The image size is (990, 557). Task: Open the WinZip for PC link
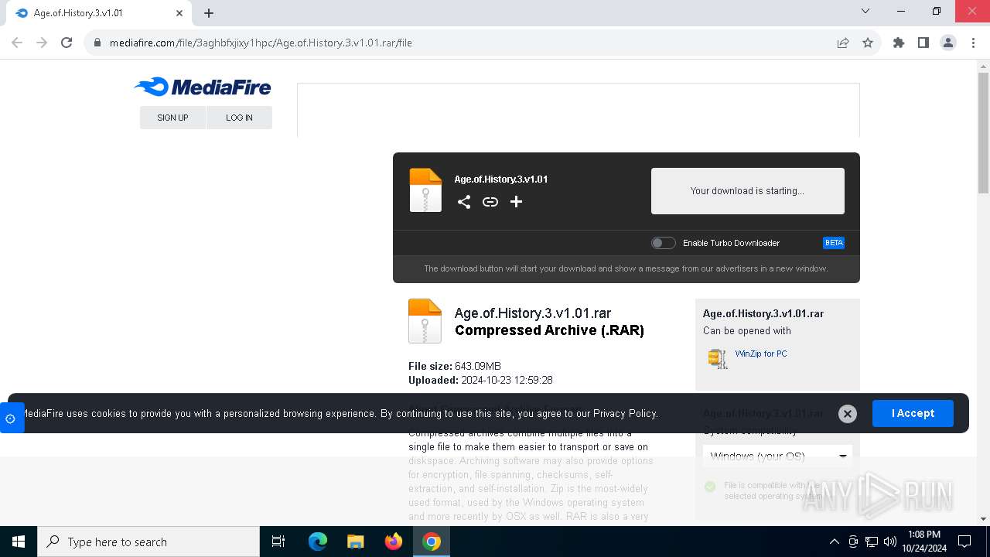click(x=761, y=354)
